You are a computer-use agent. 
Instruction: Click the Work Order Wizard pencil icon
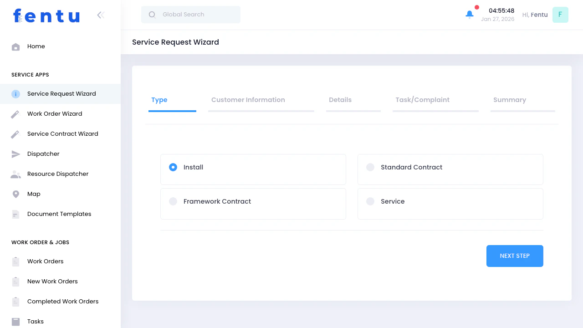pyautogui.click(x=15, y=113)
